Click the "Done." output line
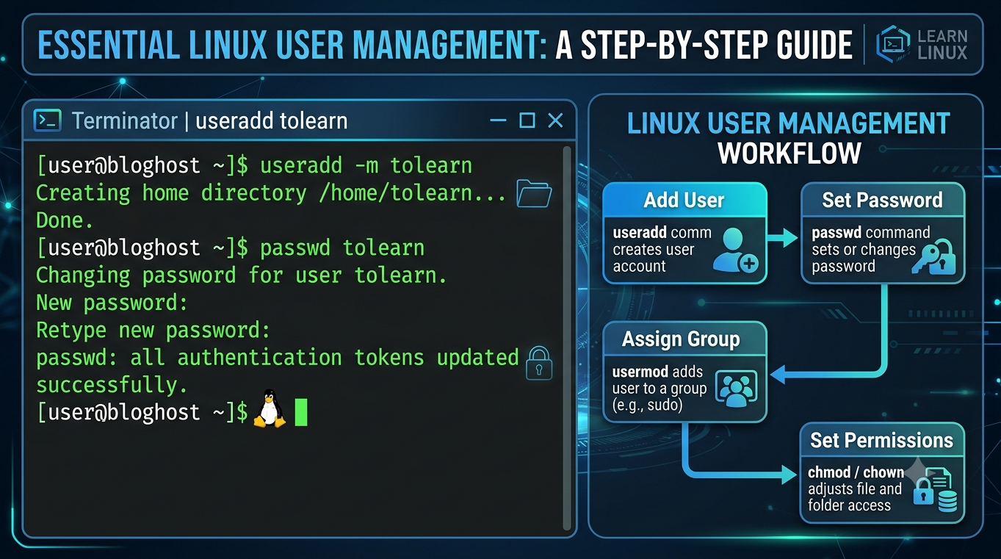The image size is (1001, 559). (66, 220)
